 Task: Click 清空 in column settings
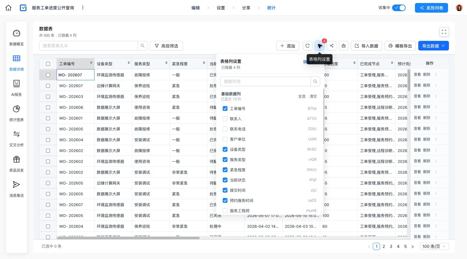[313, 96]
